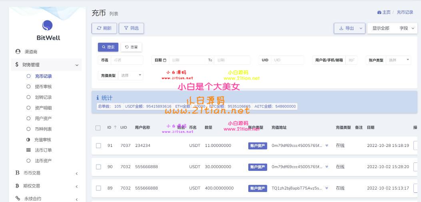Screen dimensions: 421x202
Task: Click the blue 搜索 search button
Action: 108,47
